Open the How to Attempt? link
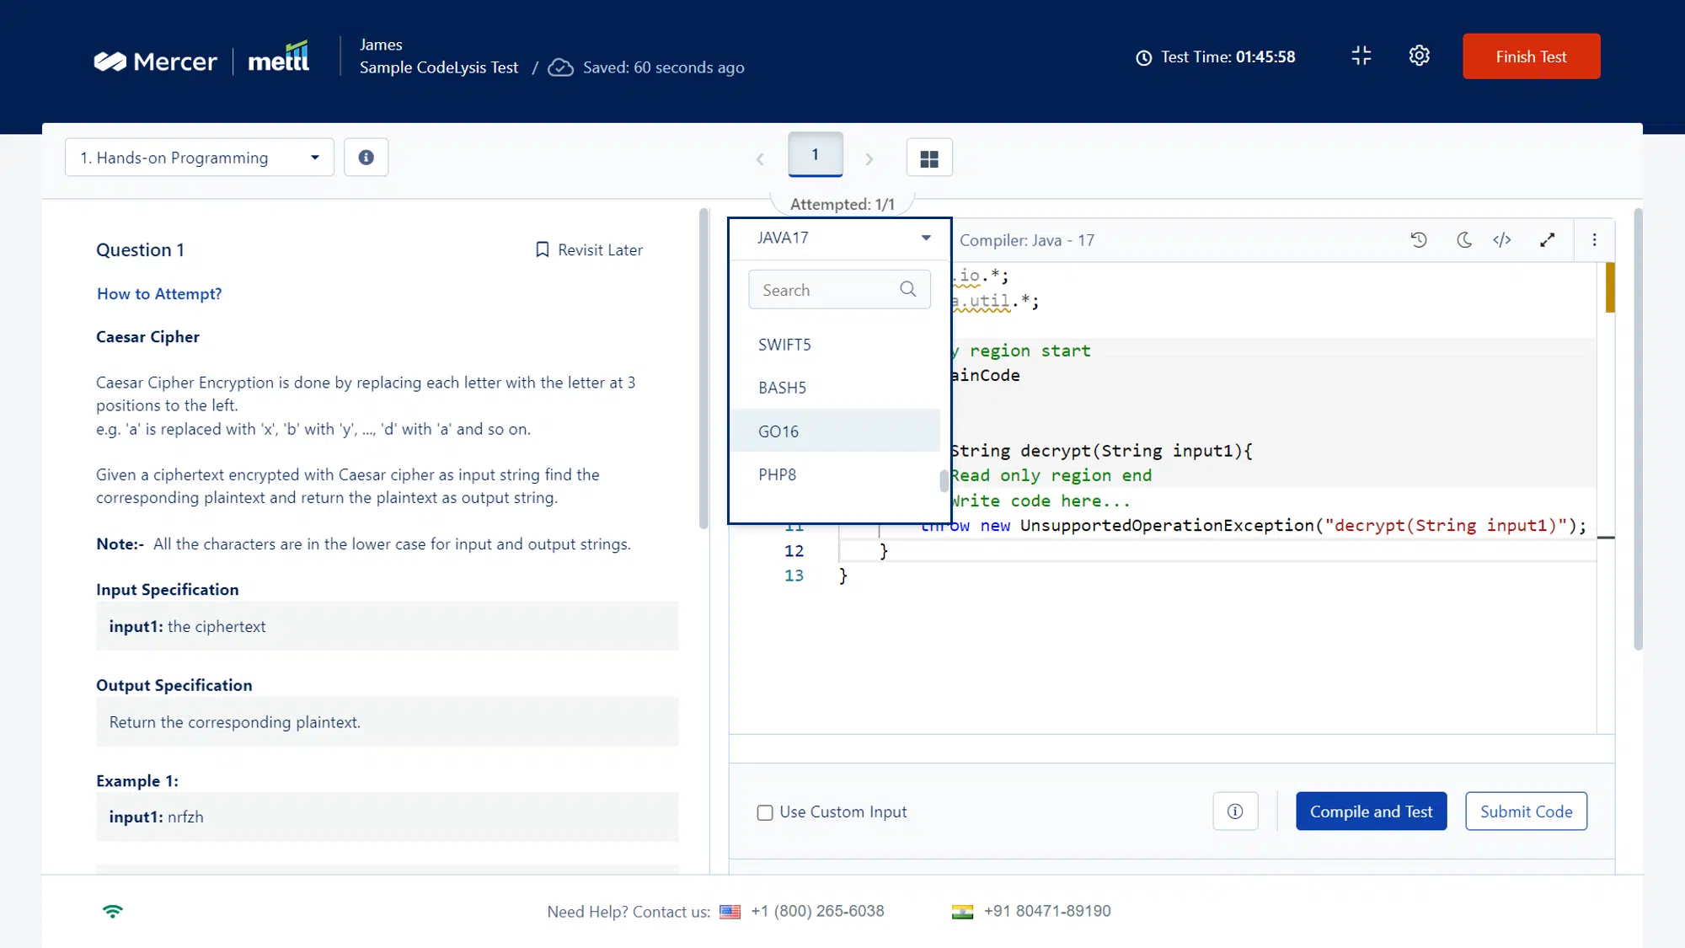Screen dimensions: 1685x948 159,294
